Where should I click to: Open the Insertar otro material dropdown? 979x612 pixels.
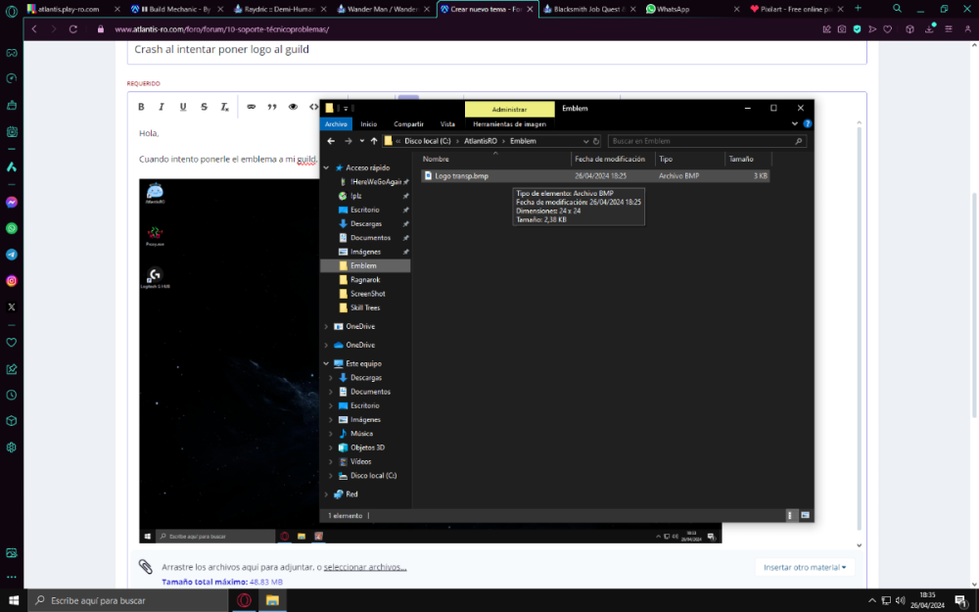click(805, 567)
